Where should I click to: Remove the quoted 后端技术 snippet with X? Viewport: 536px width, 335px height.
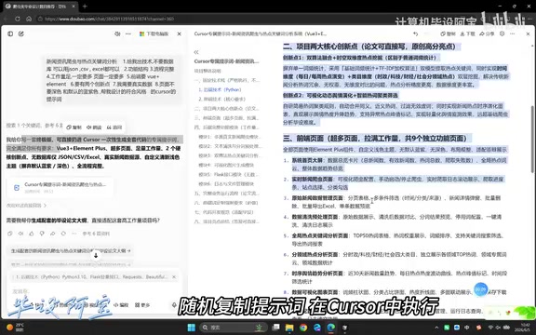[174, 277]
